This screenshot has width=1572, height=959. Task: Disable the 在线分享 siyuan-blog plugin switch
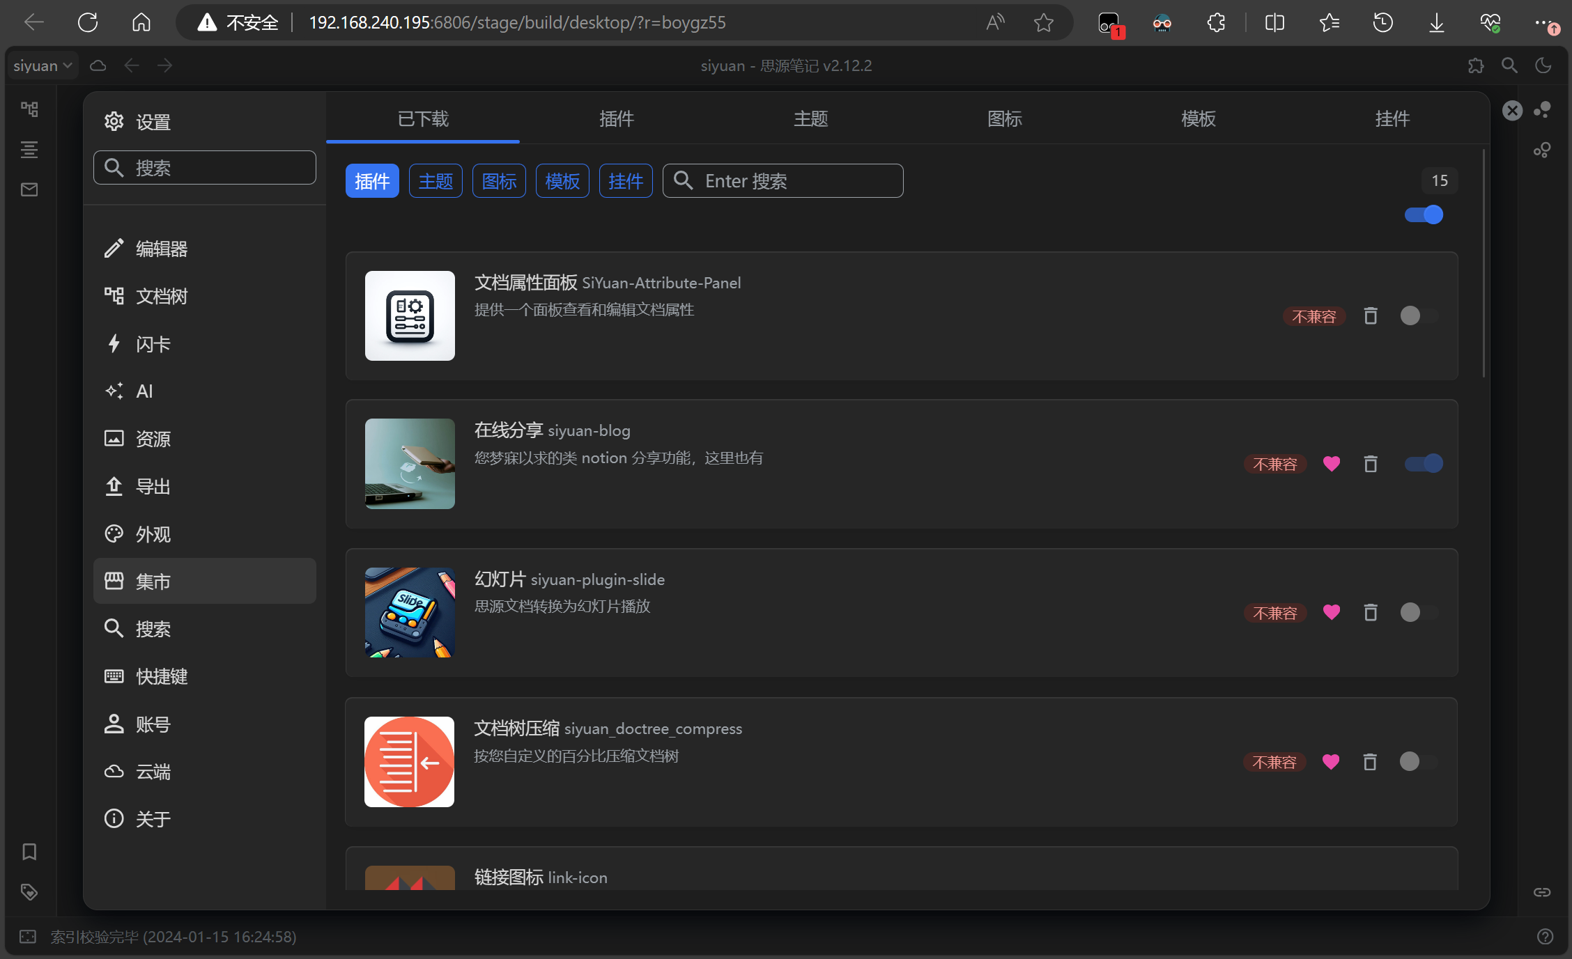click(x=1423, y=464)
